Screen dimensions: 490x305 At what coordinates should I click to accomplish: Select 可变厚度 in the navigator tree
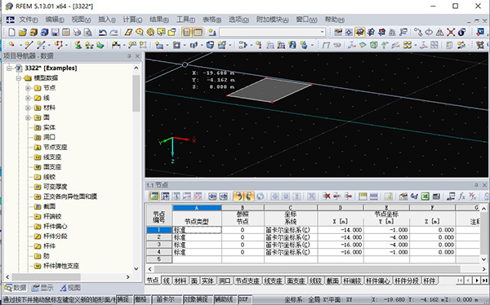(56, 187)
